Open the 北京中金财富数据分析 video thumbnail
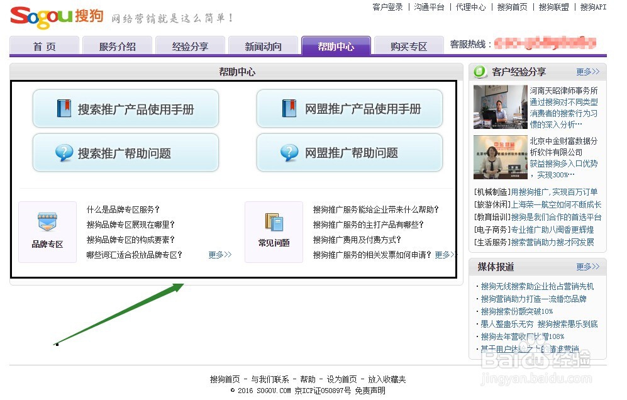The image size is (627, 400). (500, 157)
